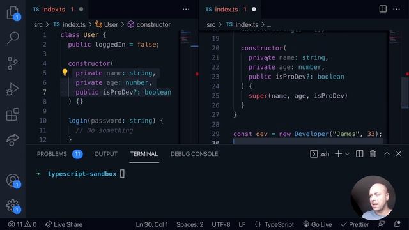This screenshot has height=230, width=409.
Task: Open errors and warnings count in status bar
Action: point(22,224)
